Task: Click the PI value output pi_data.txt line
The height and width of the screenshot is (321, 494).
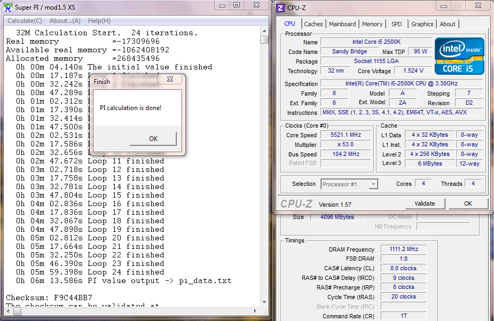Action: (124, 281)
